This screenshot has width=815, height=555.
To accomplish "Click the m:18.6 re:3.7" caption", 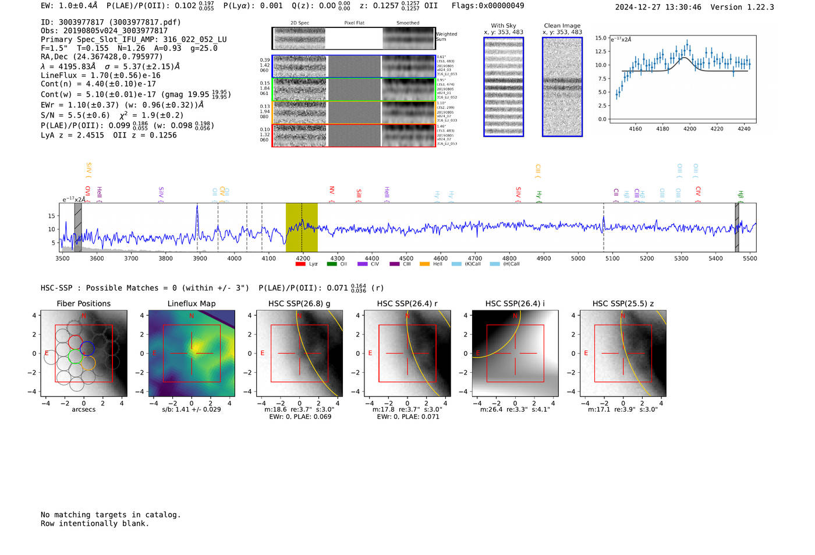I will 299,409.
